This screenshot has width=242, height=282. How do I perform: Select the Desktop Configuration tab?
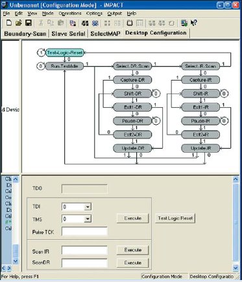click(x=156, y=33)
